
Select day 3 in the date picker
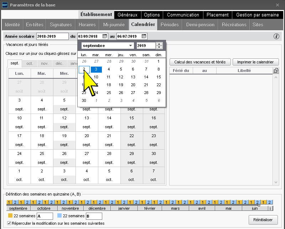pyautogui.click(x=96, y=69)
